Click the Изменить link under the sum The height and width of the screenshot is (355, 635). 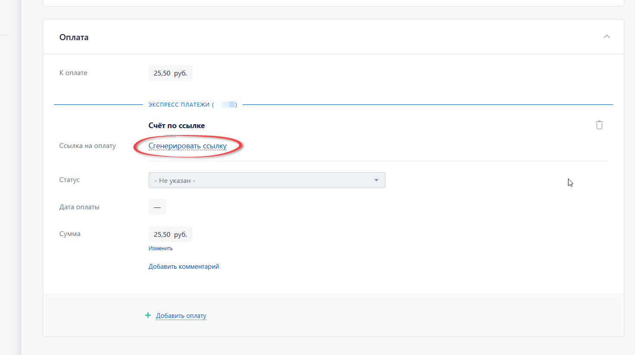pos(161,248)
